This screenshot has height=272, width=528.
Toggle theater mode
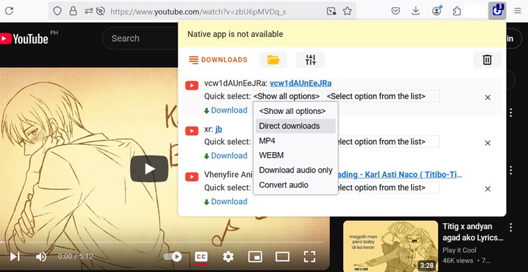tap(282, 257)
